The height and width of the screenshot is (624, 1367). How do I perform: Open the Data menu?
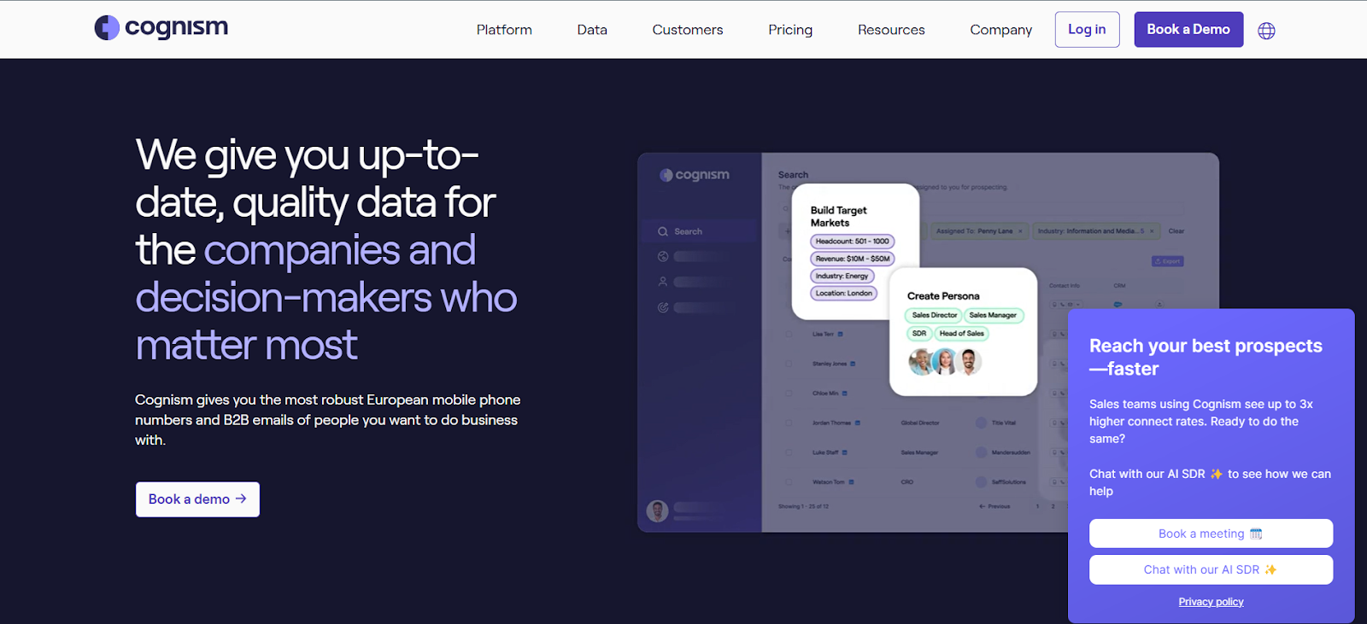pyautogui.click(x=592, y=30)
